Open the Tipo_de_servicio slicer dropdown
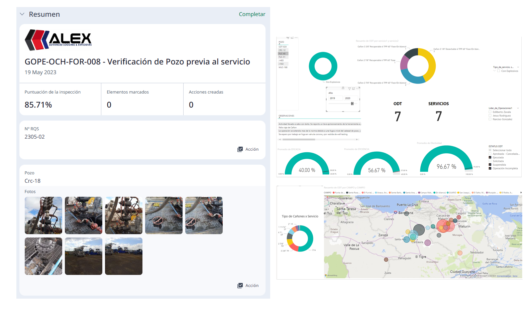 (518, 67)
